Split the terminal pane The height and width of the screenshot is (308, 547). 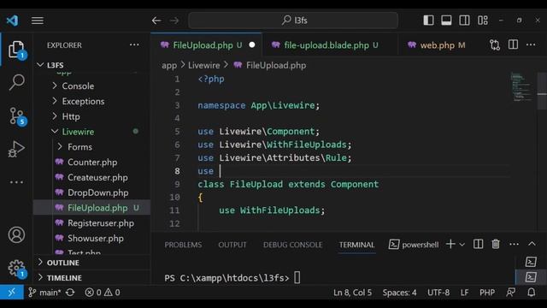pos(478,244)
